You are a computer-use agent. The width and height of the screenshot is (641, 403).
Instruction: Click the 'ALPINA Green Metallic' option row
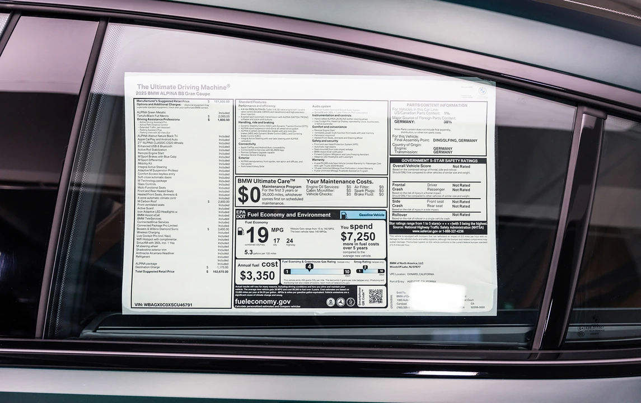click(183, 113)
